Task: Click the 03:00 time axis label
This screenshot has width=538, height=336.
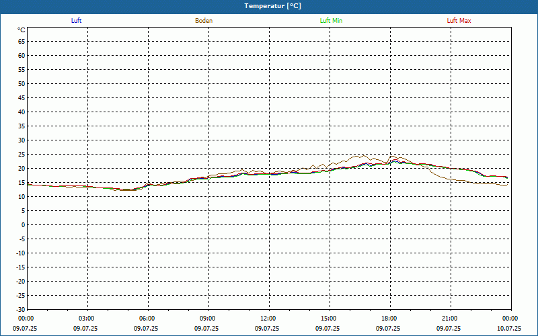Action: pyautogui.click(x=87, y=319)
